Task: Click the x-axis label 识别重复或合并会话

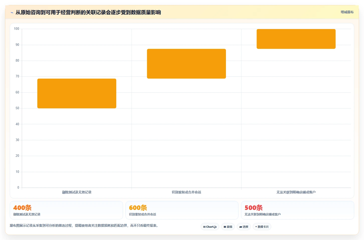Action: click(x=186, y=192)
